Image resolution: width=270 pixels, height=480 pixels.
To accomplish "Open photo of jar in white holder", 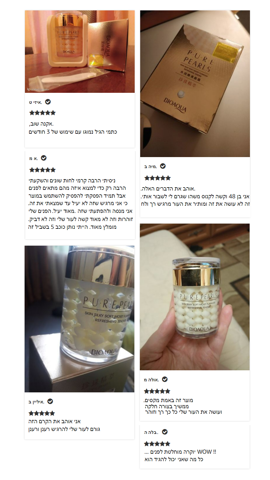I will point(80,52).
